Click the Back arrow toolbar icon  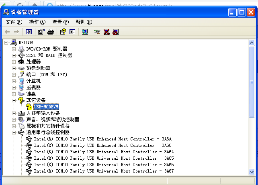pyautogui.click(x=7, y=32)
